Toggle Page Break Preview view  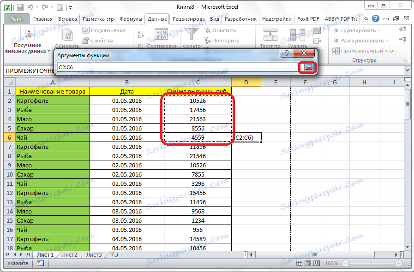(316, 263)
